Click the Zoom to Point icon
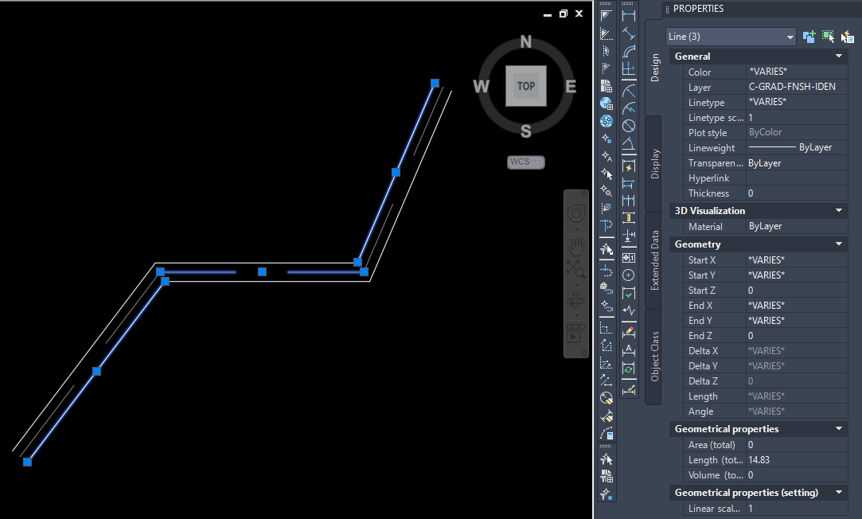Image resolution: width=862 pixels, height=519 pixels. tap(606, 191)
